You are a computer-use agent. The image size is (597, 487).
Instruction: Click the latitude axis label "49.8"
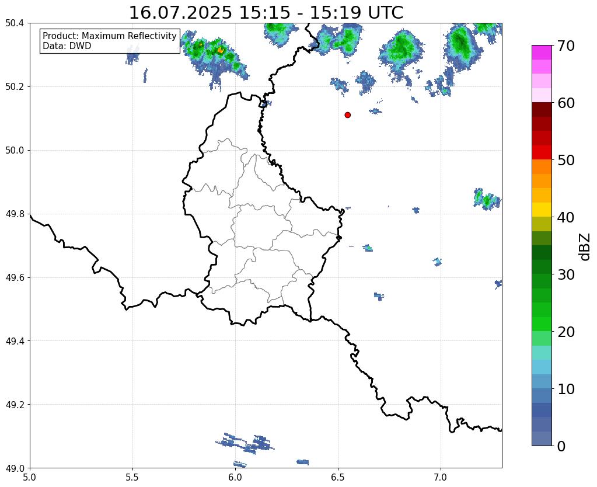point(15,214)
